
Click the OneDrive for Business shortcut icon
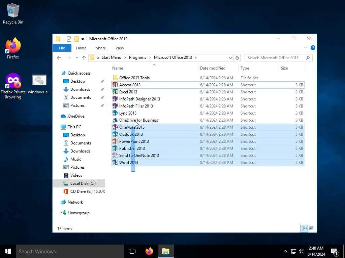(x=115, y=120)
